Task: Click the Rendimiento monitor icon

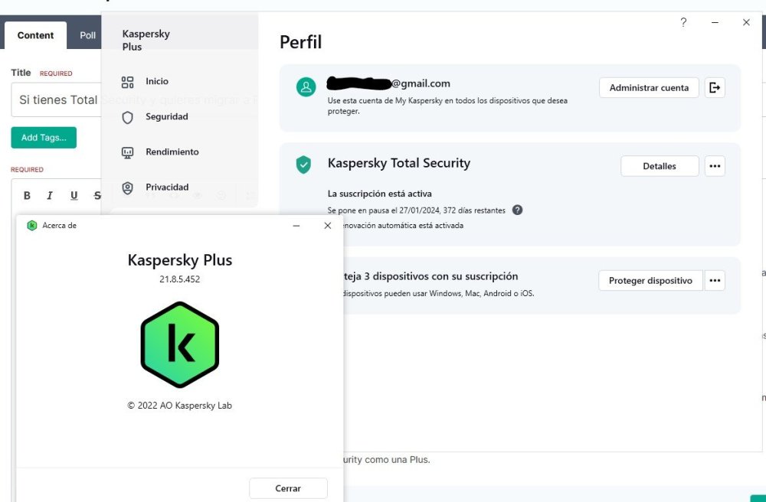Action: tap(128, 152)
